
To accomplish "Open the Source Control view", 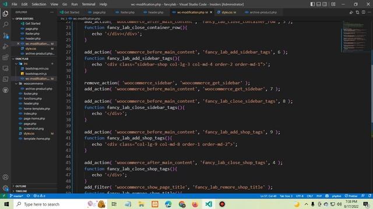I will click(5, 35).
